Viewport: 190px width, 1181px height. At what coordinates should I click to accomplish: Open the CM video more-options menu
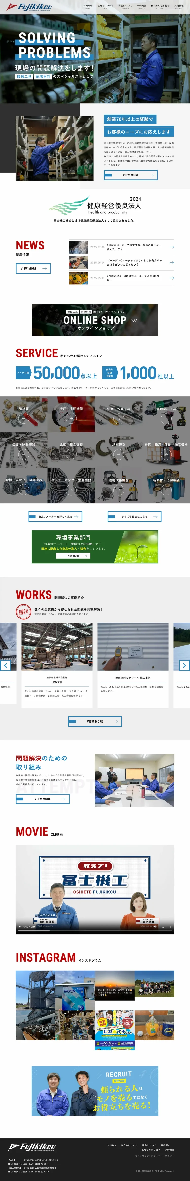170,927
